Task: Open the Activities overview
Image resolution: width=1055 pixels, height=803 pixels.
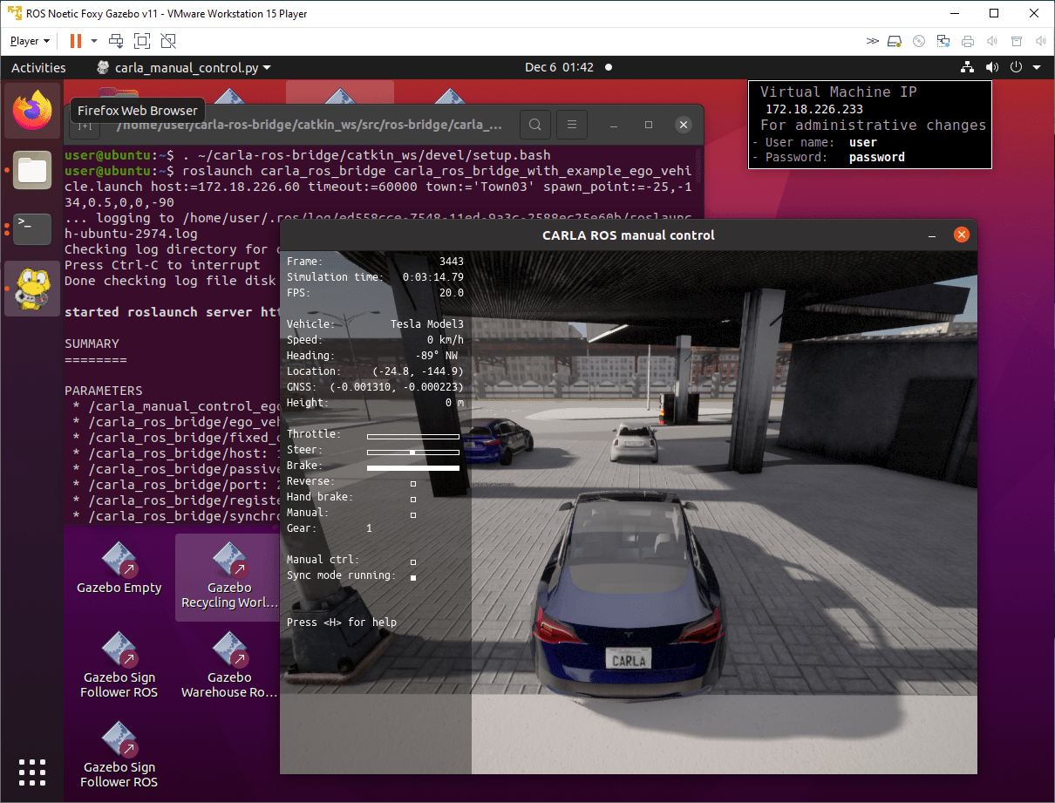Action: (38, 67)
